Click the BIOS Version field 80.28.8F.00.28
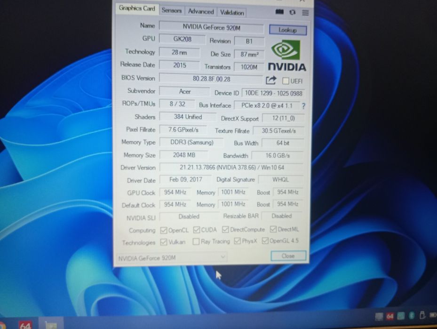The width and height of the screenshot is (437, 329). (211, 79)
